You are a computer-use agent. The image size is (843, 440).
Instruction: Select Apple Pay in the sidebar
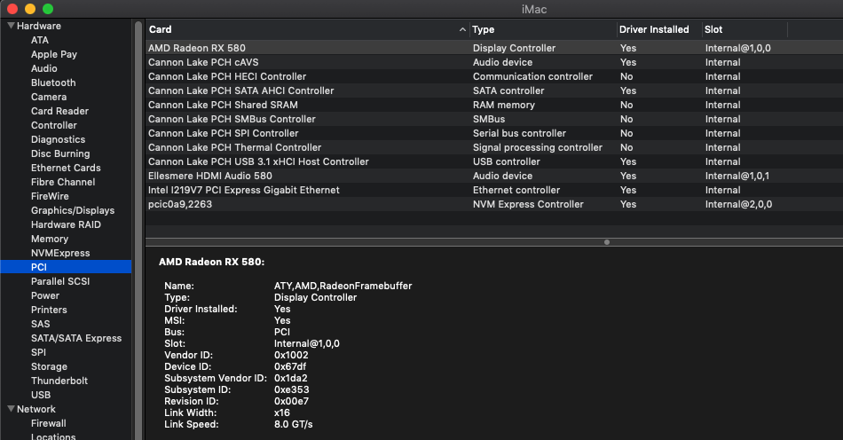[54, 54]
